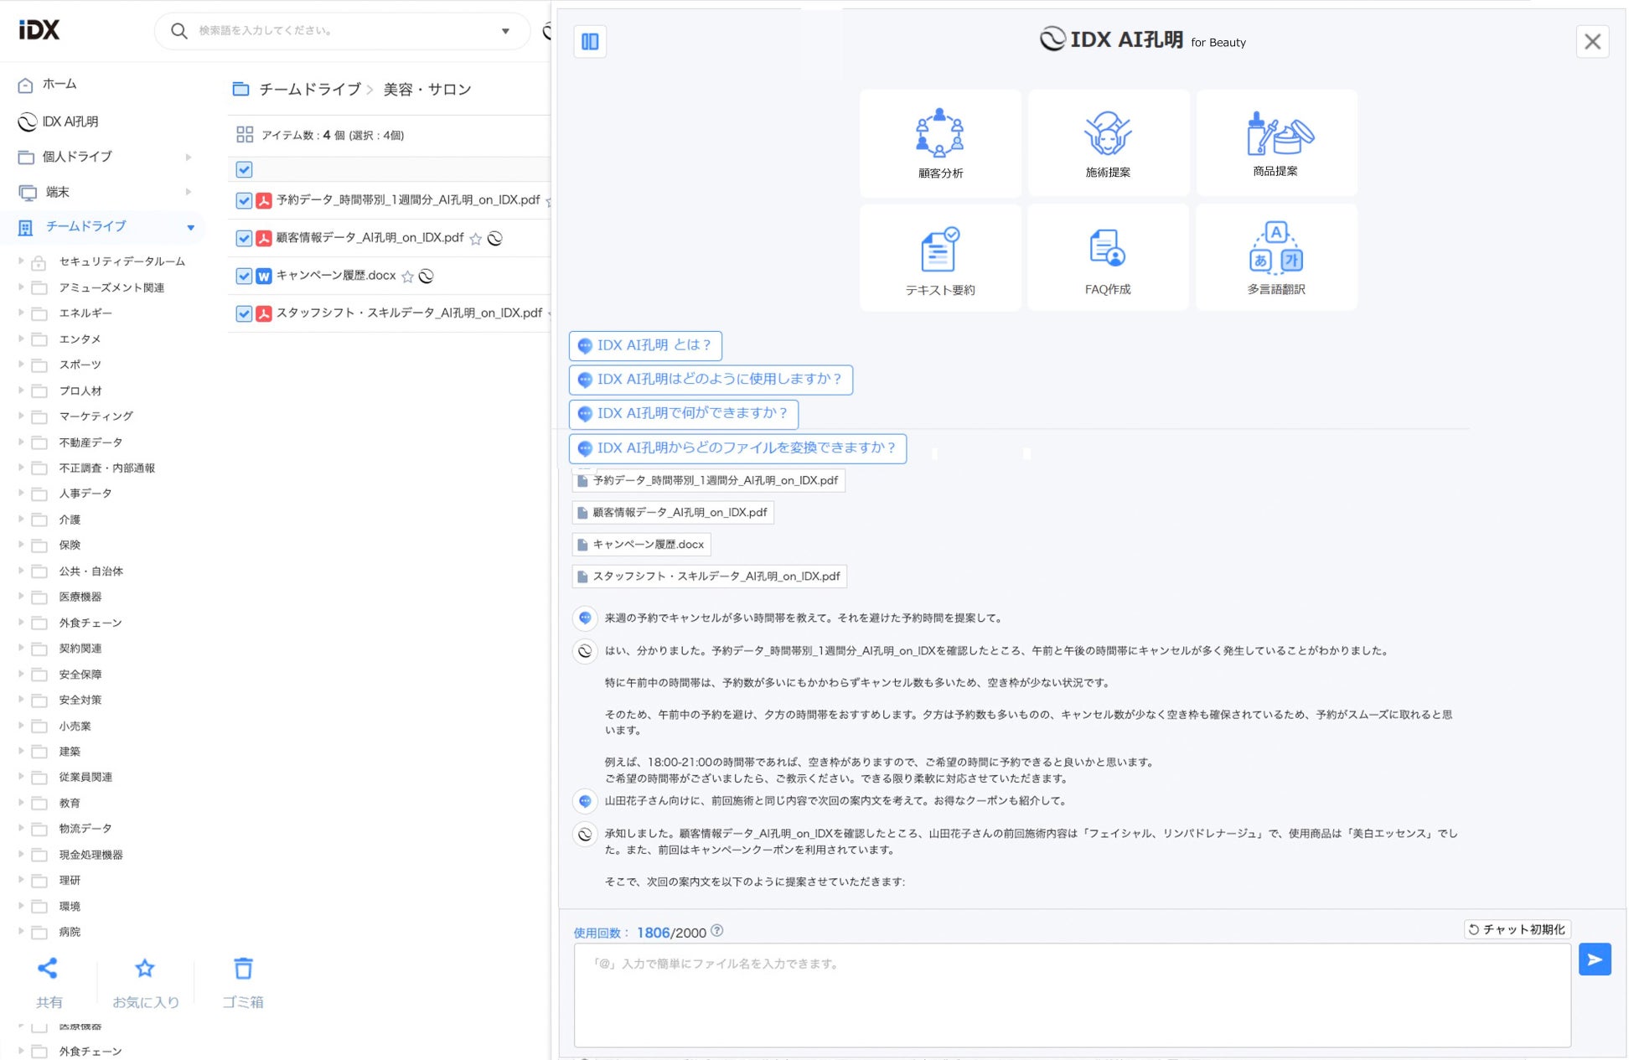Image resolution: width=1634 pixels, height=1060 pixels.
Task: Open the テキスト要約 text summary tile
Action: click(940, 258)
